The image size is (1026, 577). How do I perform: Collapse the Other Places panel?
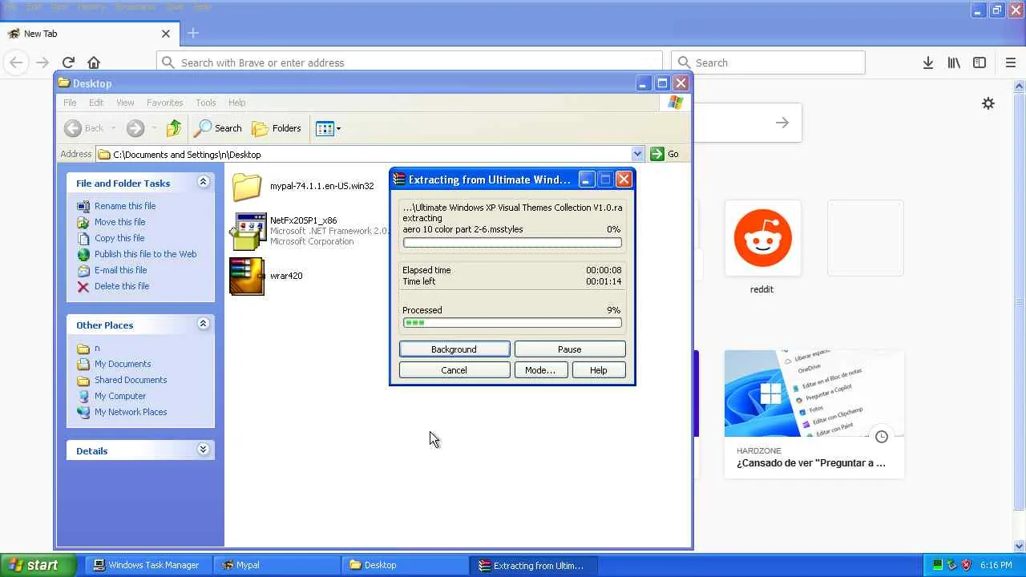point(203,324)
